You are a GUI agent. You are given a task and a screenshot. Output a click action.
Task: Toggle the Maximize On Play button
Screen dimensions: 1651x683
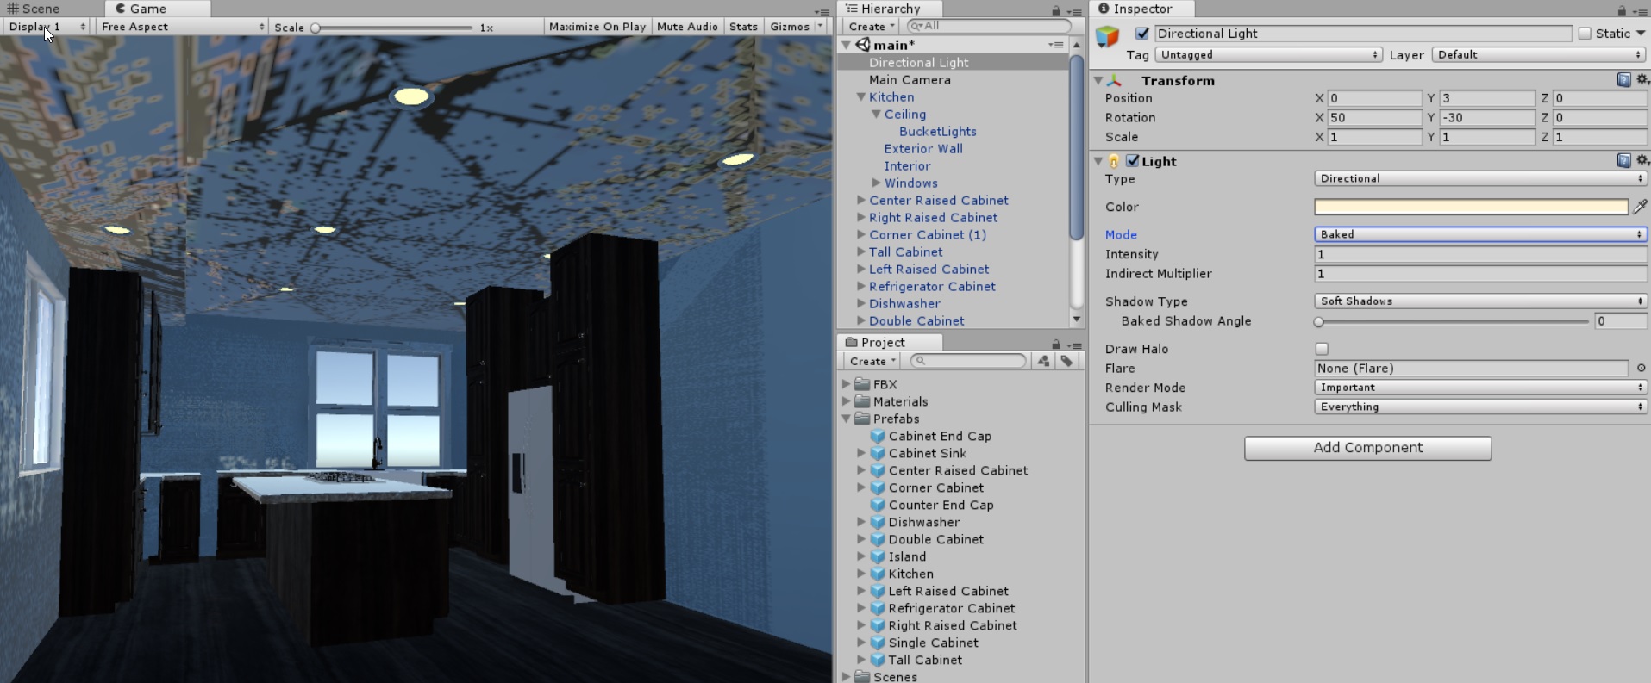[x=597, y=27]
